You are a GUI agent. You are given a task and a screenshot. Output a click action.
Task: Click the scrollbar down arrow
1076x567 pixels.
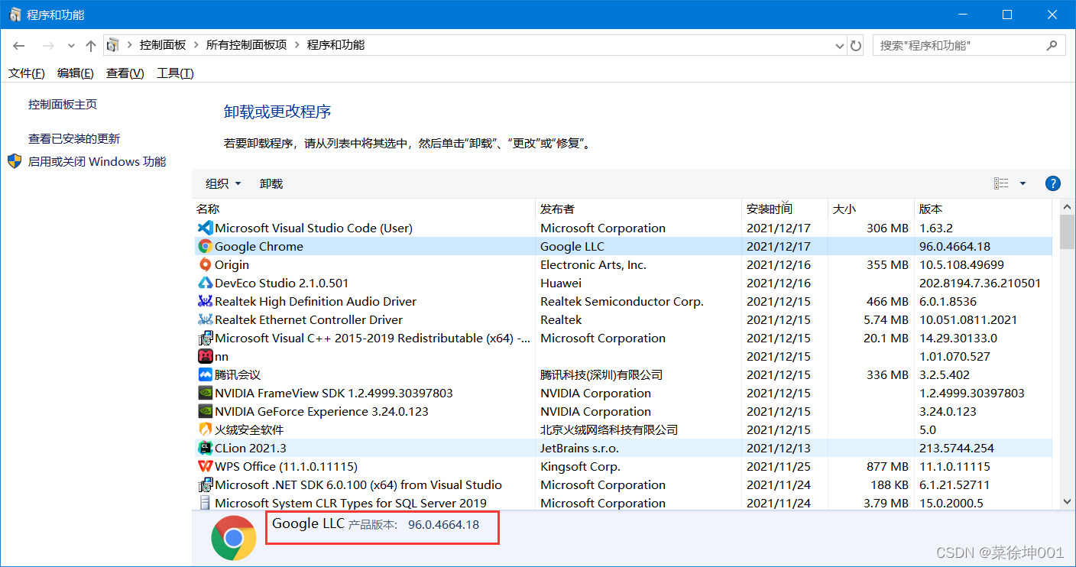[x=1068, y=501]
